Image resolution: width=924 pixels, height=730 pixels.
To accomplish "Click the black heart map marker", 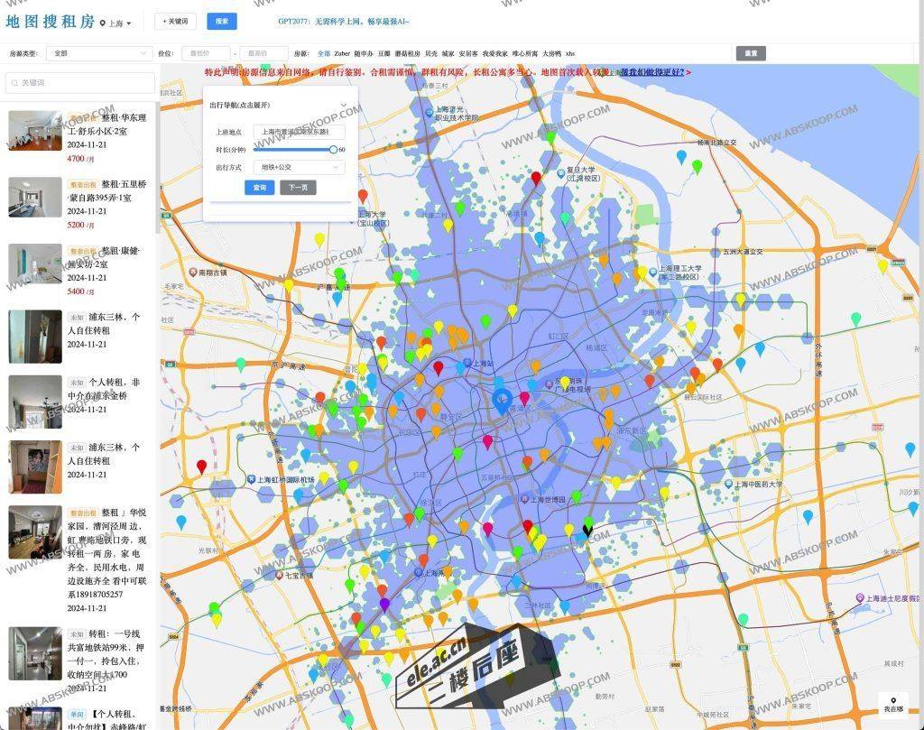I will (588, 530).
